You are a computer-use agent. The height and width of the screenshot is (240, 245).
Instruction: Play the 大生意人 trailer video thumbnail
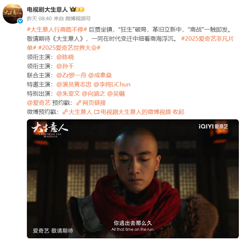pyautogui.click(x=133, y=179)
